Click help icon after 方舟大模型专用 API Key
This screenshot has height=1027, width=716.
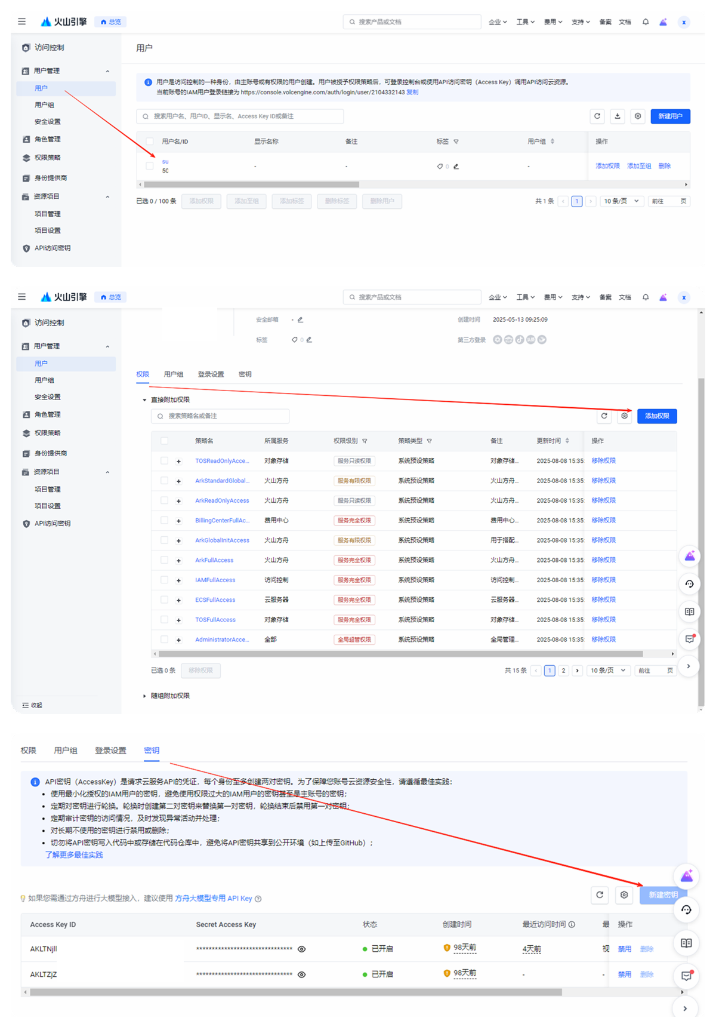click(x=258, y=899)
